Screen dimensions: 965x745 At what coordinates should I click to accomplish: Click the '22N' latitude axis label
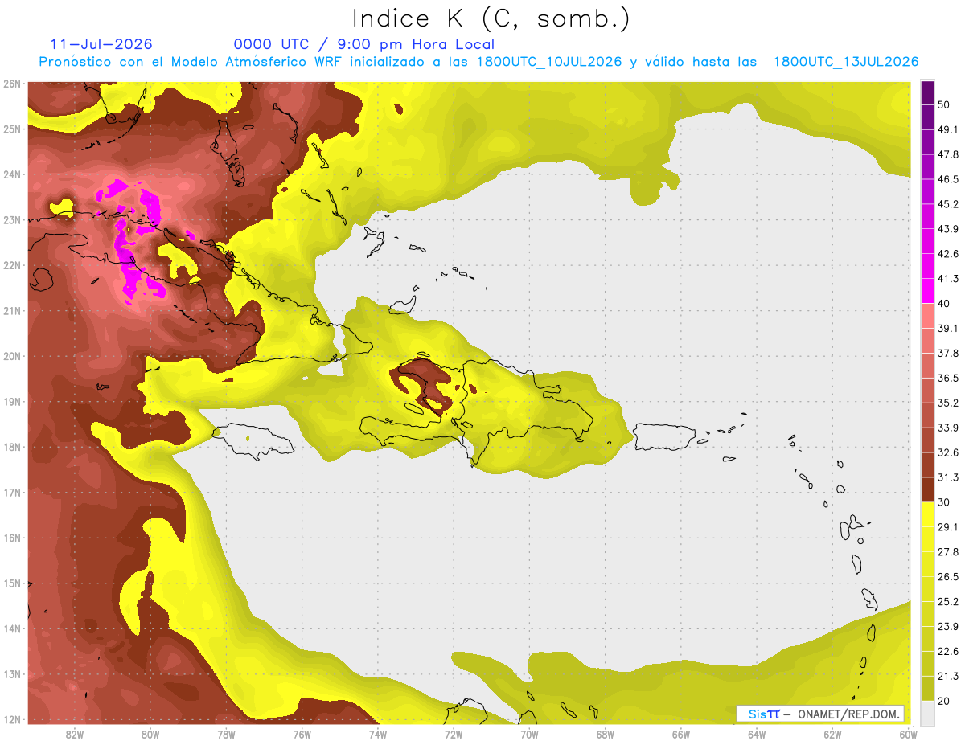12,265
